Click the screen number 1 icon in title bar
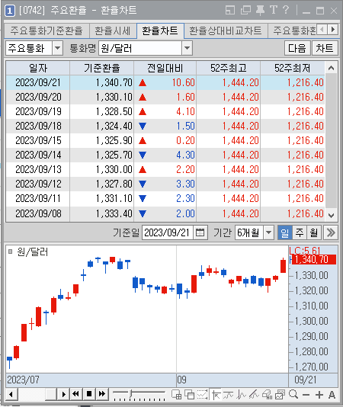The height and width of the screenshot is (407, 343). [10, 11]
